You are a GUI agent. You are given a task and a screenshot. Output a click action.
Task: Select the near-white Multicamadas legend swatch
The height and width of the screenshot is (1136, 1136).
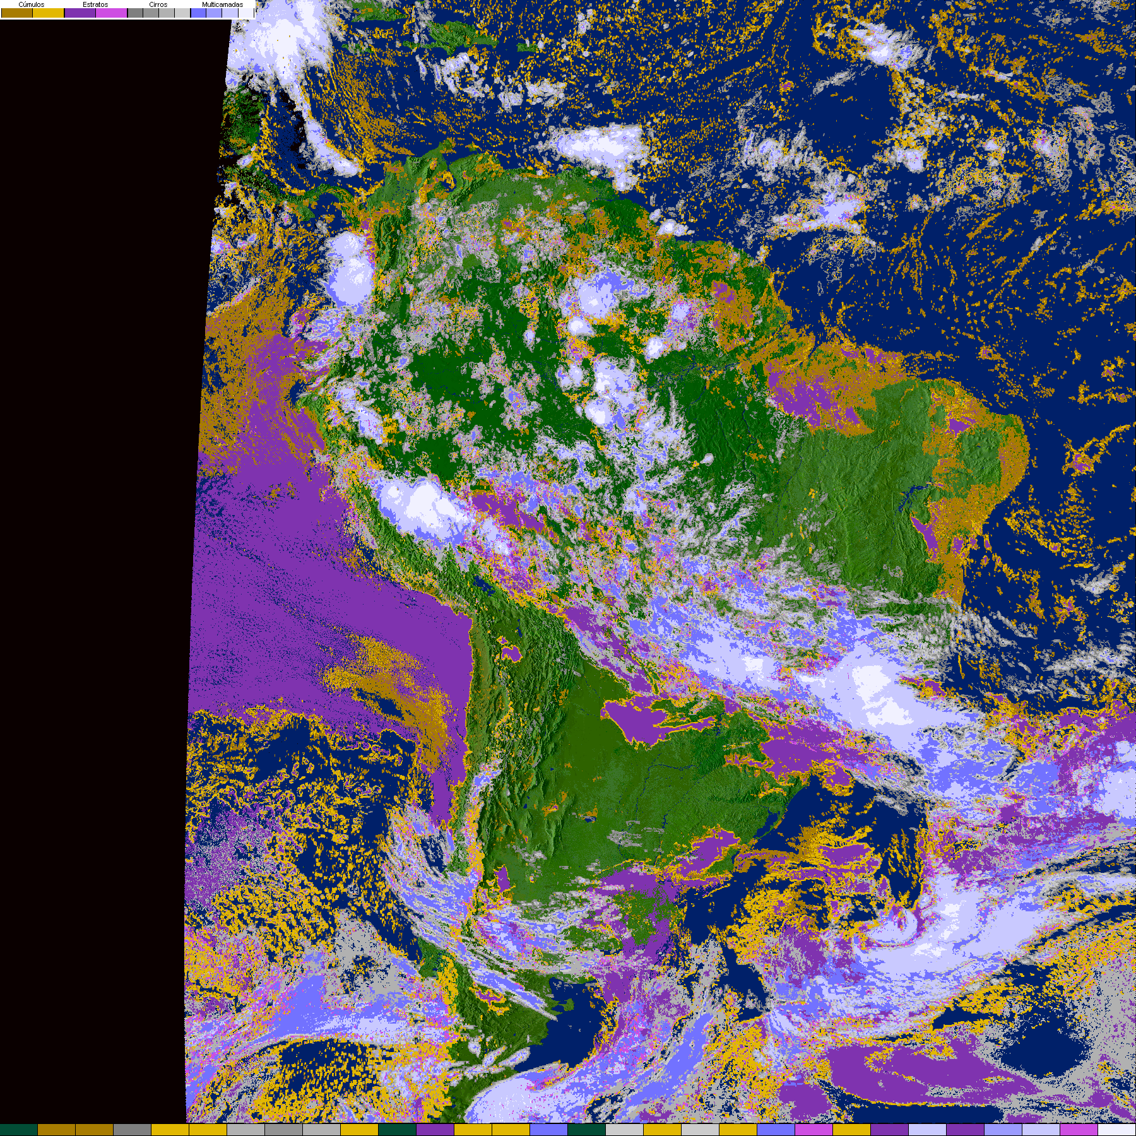[x=246, y=13]
